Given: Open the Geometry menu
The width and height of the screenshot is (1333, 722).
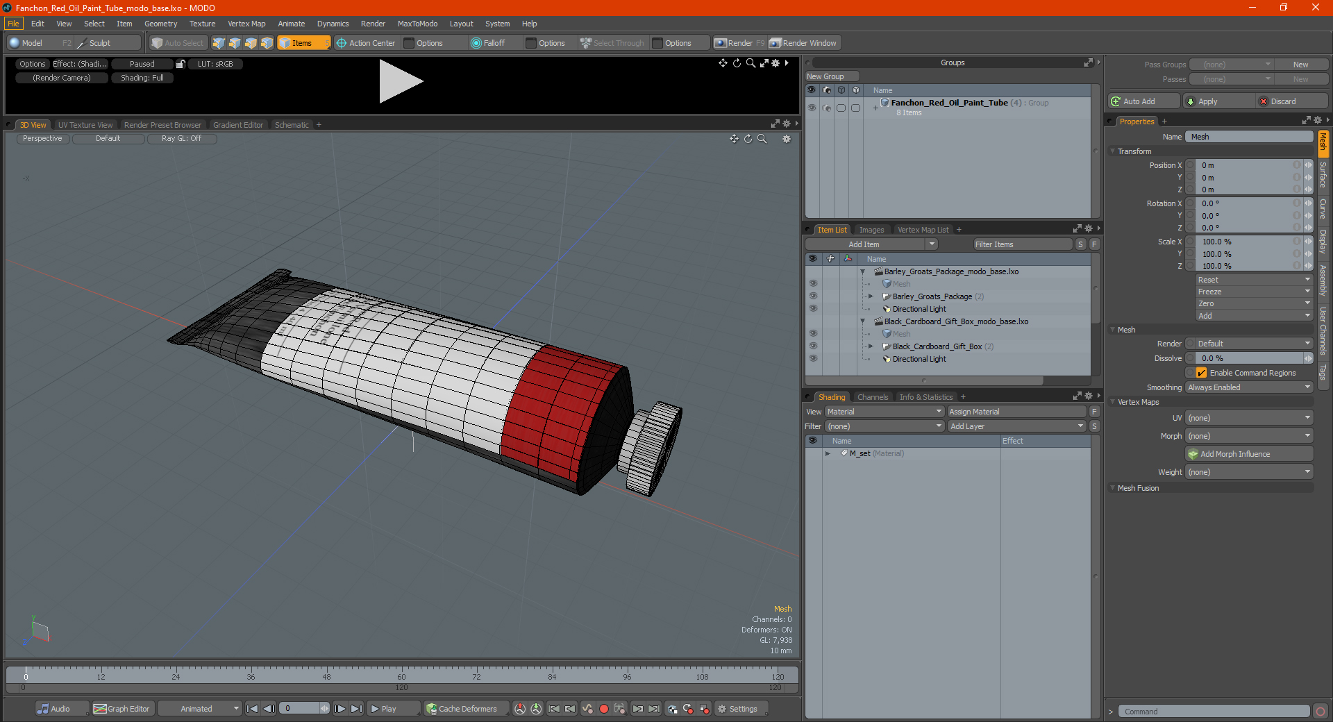Looking at the screenshot, I should click(x=160, y=24).
